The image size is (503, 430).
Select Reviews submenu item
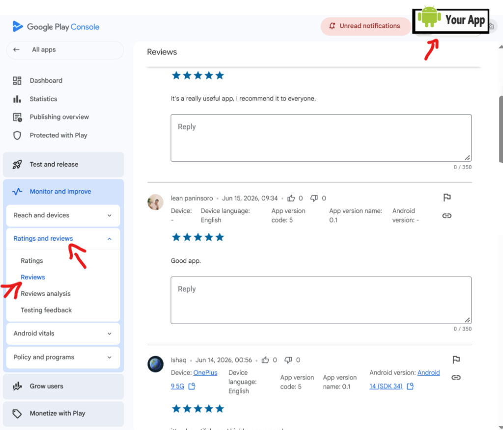(x=33, y=278)
